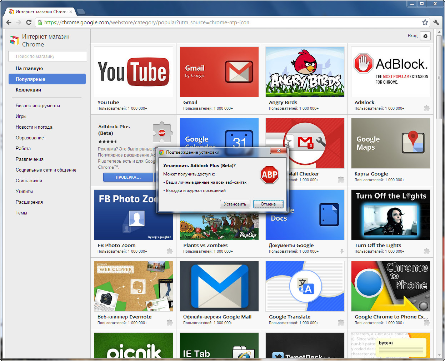Open the Evernote web clipper tile

(134, 293)
